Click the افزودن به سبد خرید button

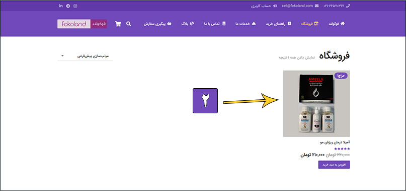point(334,164)
